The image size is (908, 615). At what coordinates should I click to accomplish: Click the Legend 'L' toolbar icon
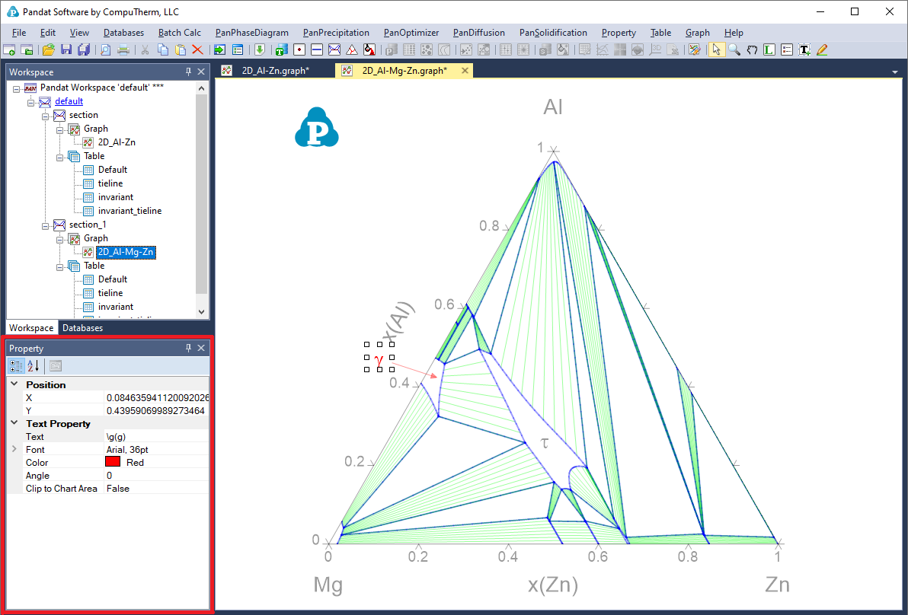(769, 49)
